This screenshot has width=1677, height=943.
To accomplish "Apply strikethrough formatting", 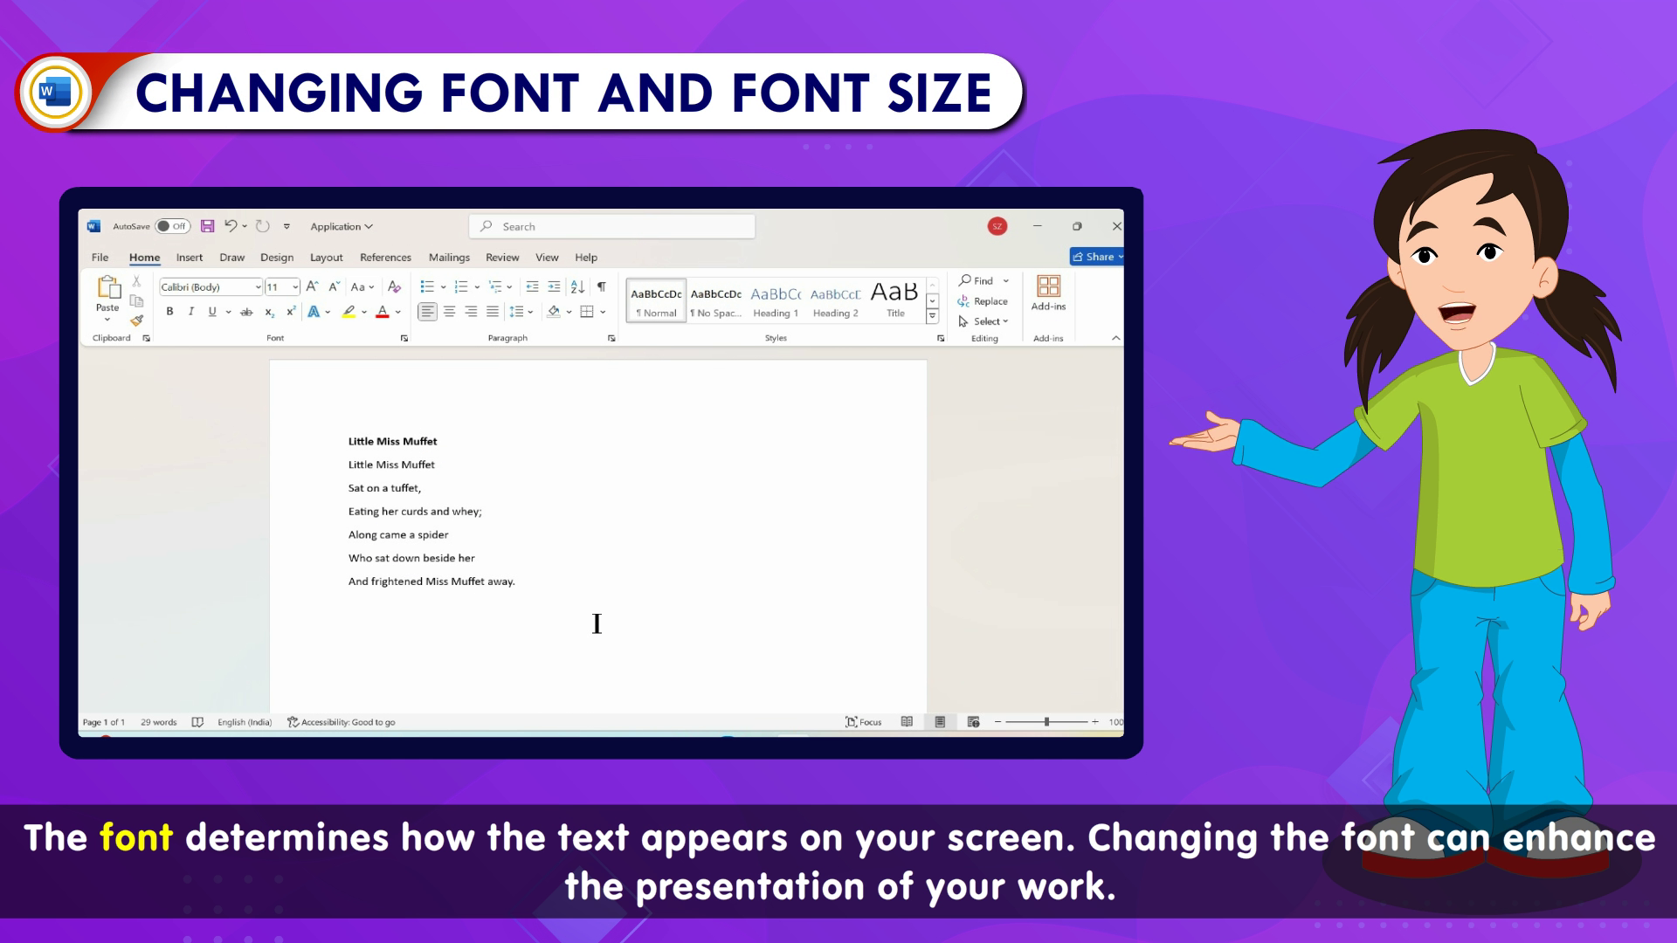I will point(246,312).
